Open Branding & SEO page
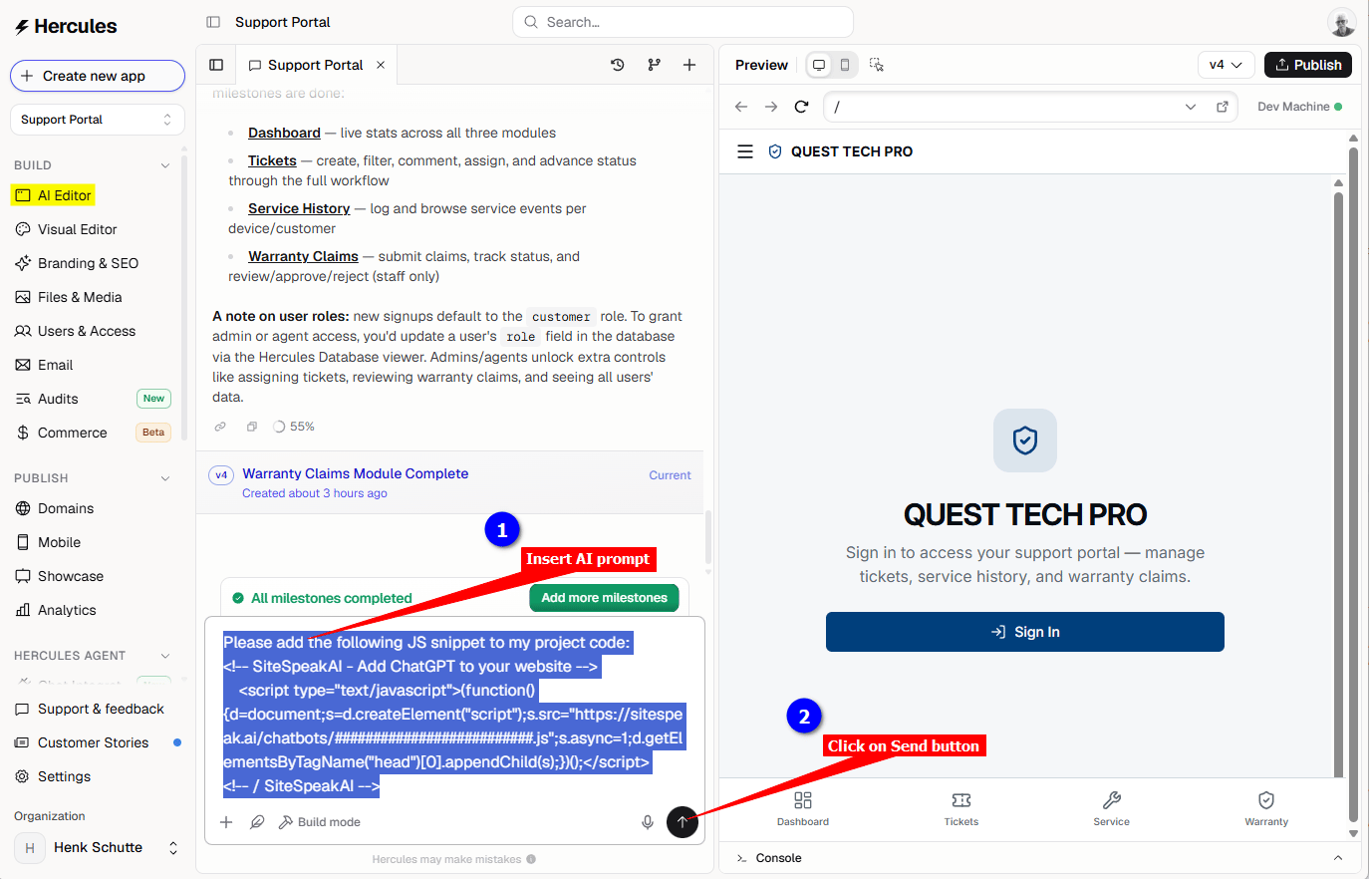The height and width of the screenshot is (879, 1369). click(x=77, y=263)
